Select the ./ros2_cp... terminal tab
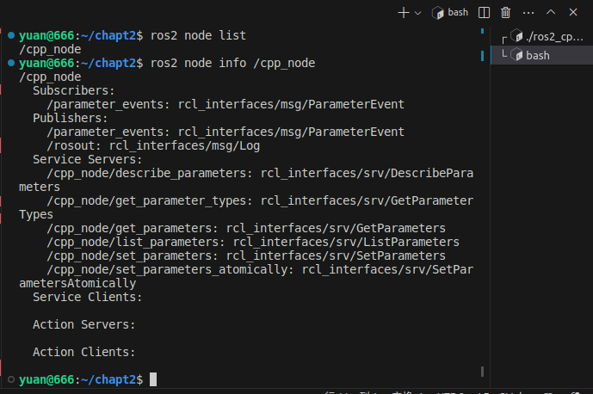593x394 pixels. (x=542, y=36)
